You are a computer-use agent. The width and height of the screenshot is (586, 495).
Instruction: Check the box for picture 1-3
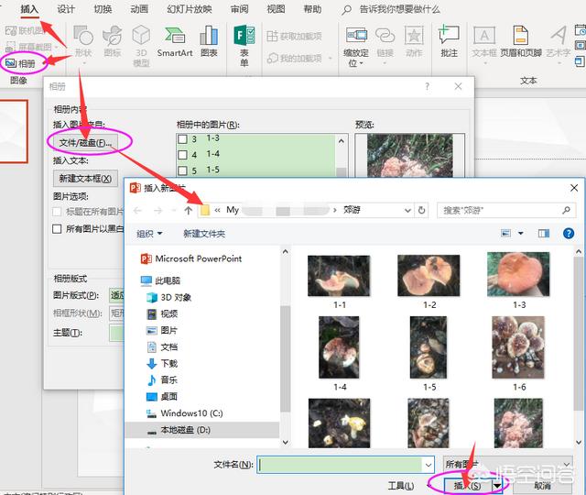[x=182, y=139]
